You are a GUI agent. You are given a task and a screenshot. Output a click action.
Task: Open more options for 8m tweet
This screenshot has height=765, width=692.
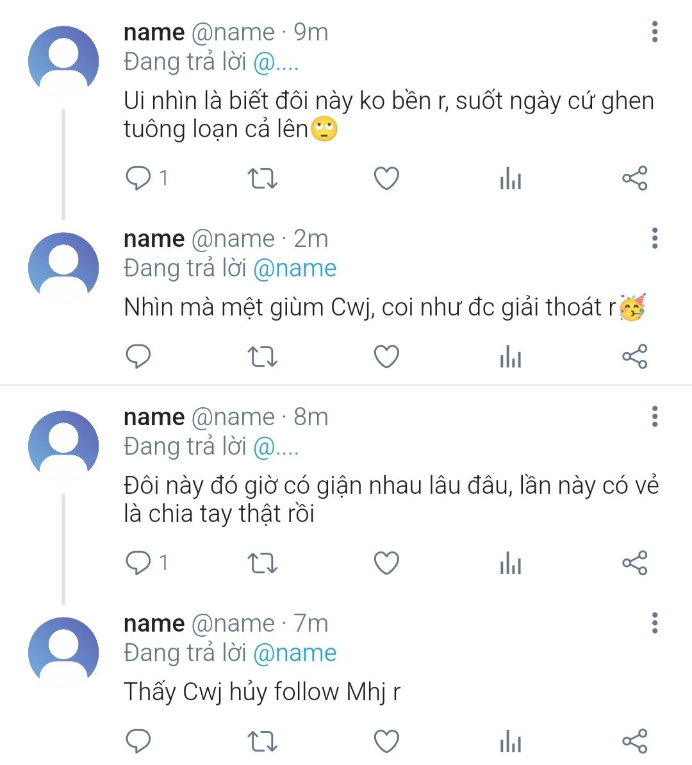coord(654,416)
